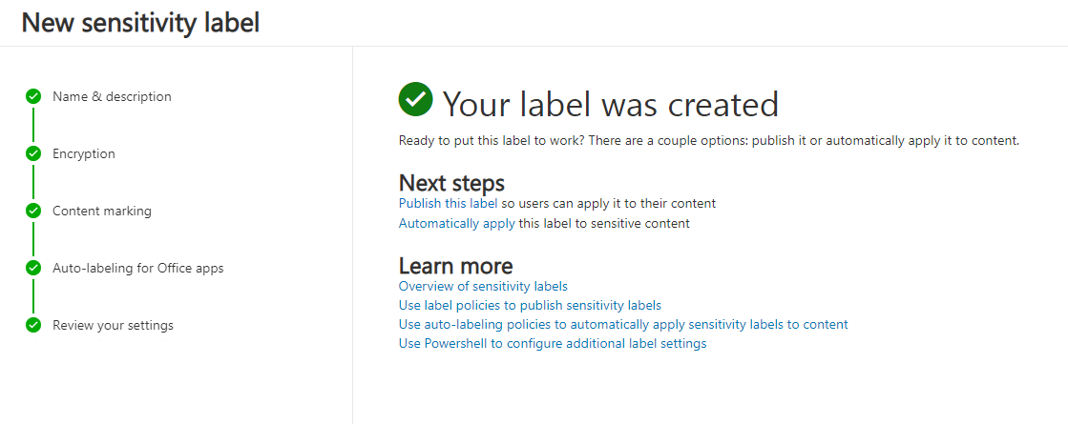The image size is (1068, 424).
Task: Click the Encryption step checkmark icon
Action: 33,153
